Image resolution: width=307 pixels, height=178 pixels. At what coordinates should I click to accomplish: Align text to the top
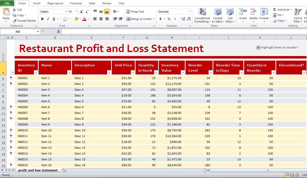pyautogui.click(x=95, y=12)
